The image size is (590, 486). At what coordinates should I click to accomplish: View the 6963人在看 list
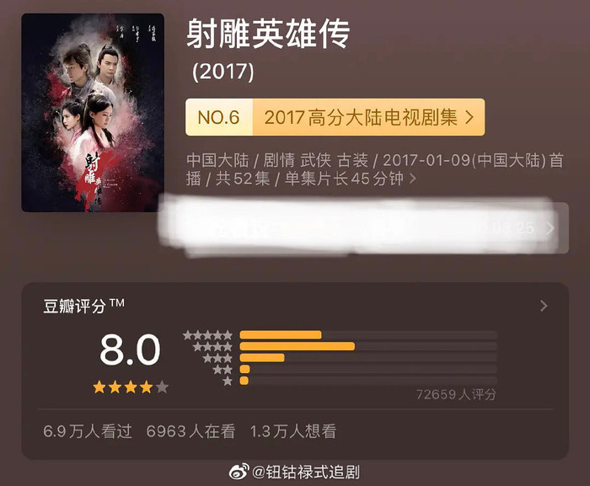coord(190,431)
